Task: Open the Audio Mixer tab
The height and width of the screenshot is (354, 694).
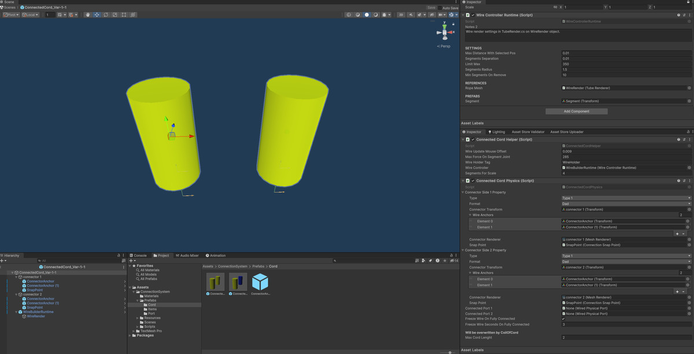Action: coord(187,255)
